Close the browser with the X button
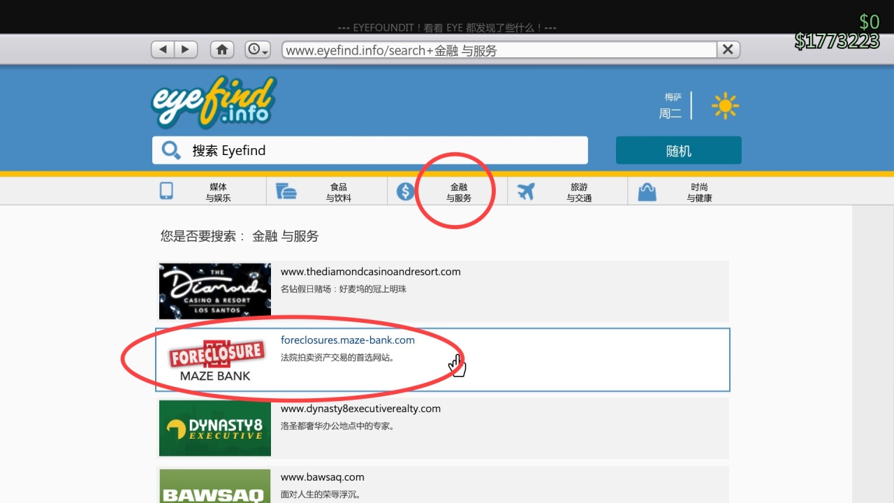This screenshot has height=503, width=894. click(x=728, y=50)
